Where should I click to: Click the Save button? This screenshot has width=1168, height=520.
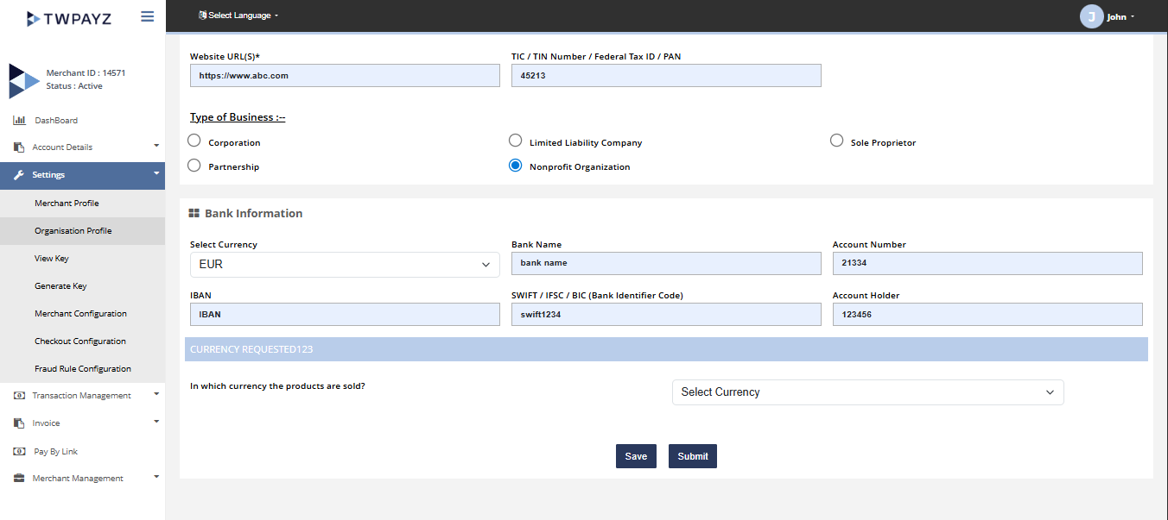click(636, 456)
